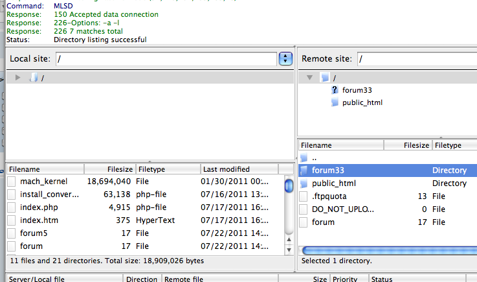This screenshot has width=477, height=282.
Task: Click the parent directory (..) folder icon
Action: (x=305, y=158)
